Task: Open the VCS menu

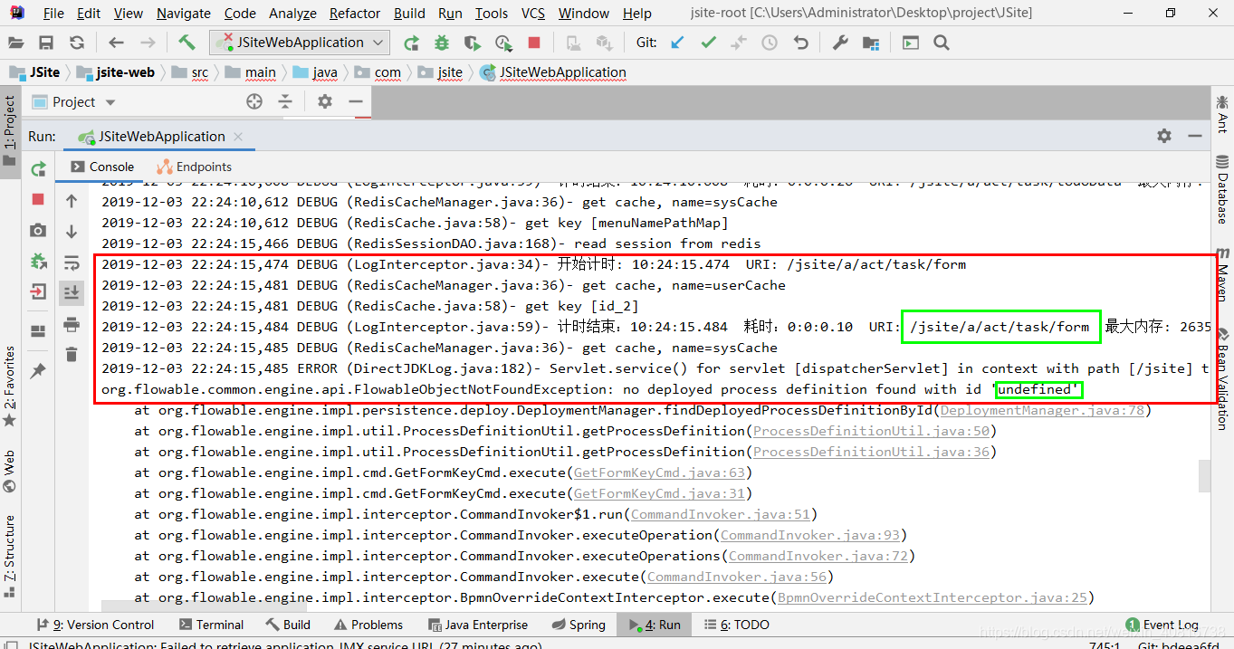Action: click(533, 14)
